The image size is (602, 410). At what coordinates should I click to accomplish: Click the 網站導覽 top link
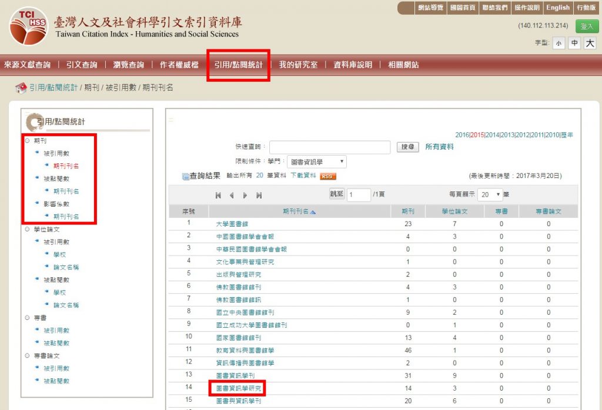[x=430, y=8]
